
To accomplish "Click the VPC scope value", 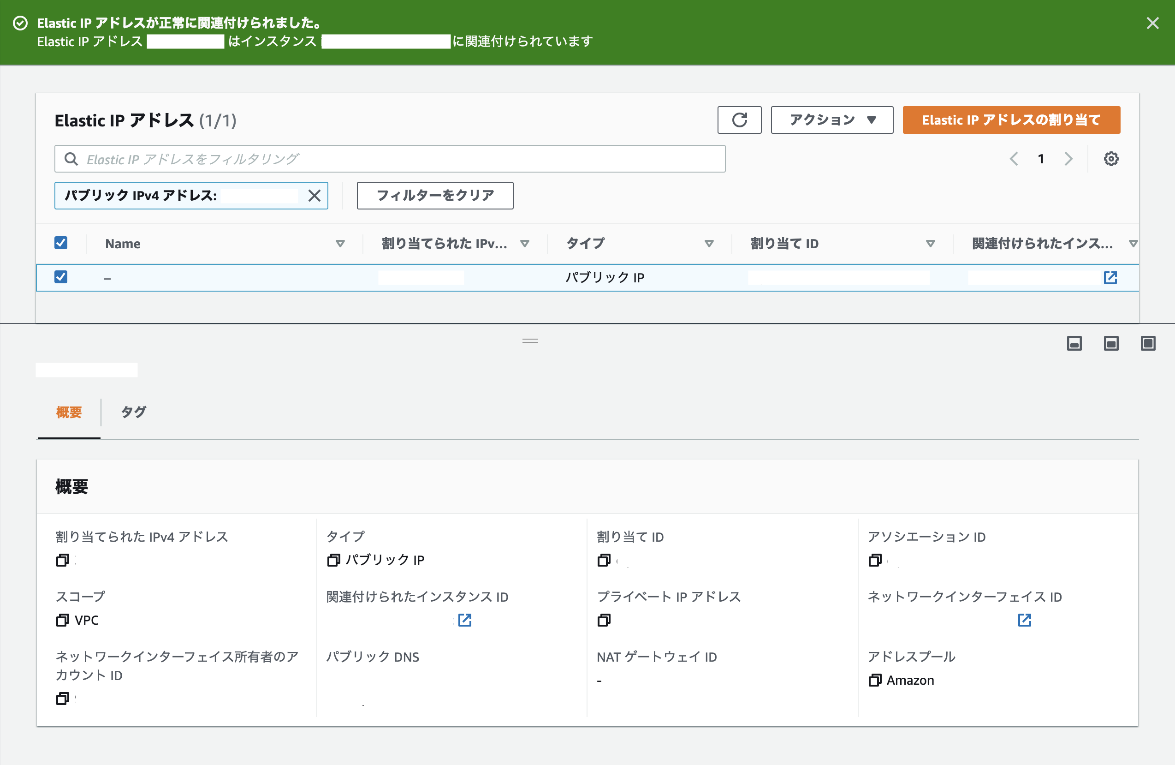I will click(86, 620).
